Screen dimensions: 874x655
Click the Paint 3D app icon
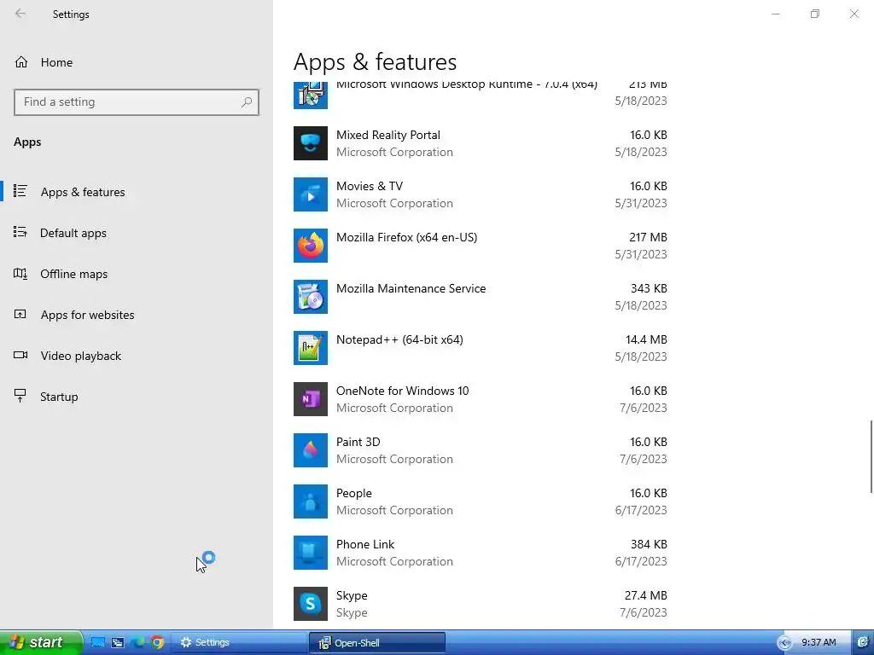[311, 450]
